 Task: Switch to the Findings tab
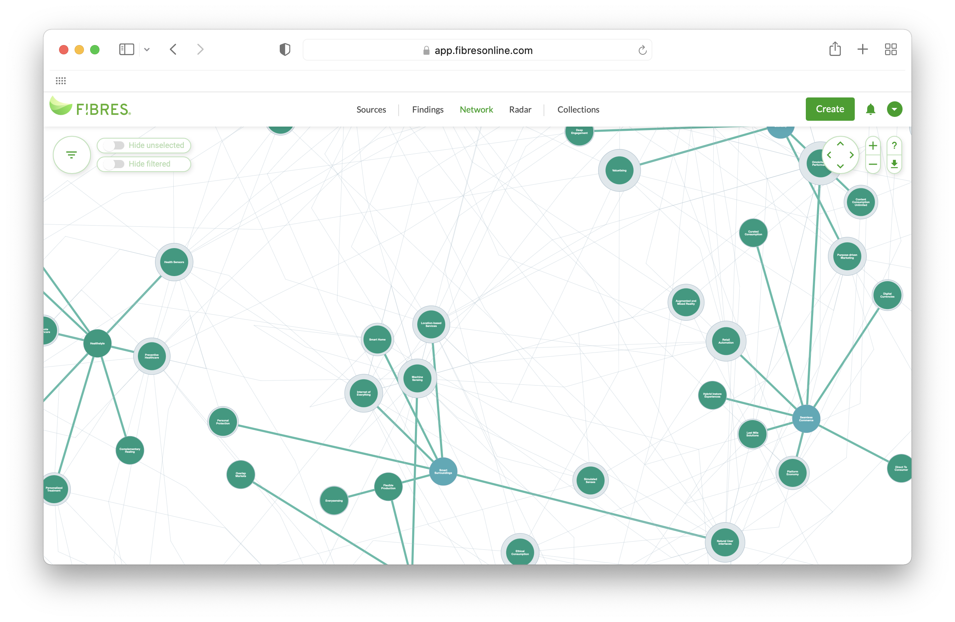(427, 109)
